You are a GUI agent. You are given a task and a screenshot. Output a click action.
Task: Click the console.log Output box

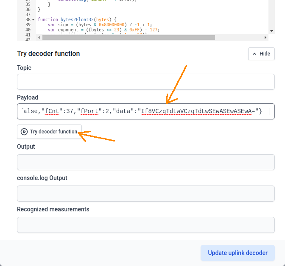[x=145, y=194]
